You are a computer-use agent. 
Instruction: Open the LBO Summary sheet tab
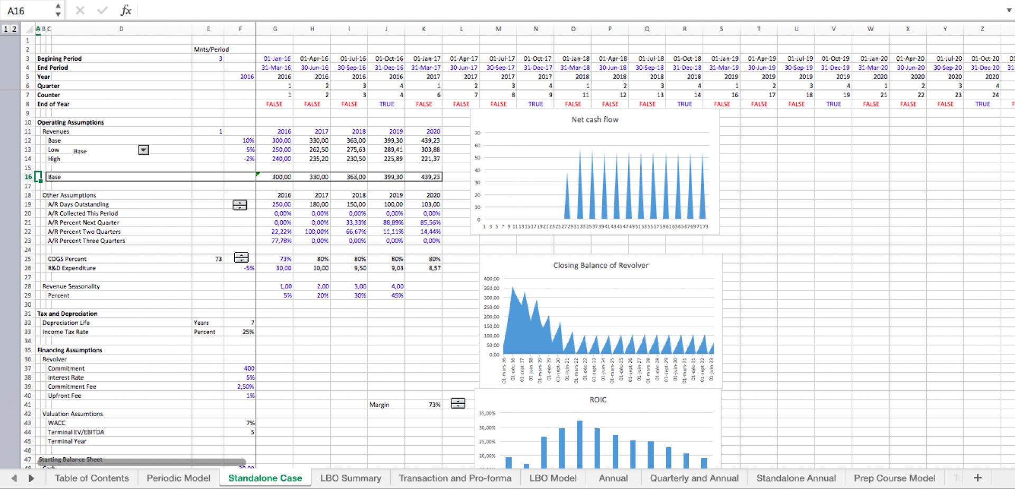(350, 478)
